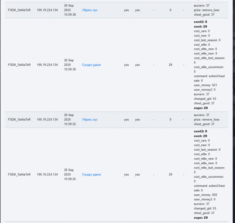The image size is (235, 223).
Task: Select FSDK_SeNaToR in the 15:09:25 Убрать луз row
Action: [19, 119]
